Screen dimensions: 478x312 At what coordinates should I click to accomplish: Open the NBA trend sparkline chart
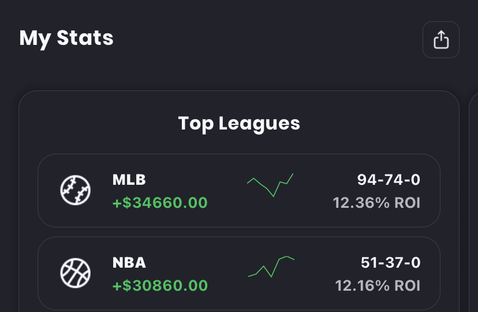click(x=271, y=267)
